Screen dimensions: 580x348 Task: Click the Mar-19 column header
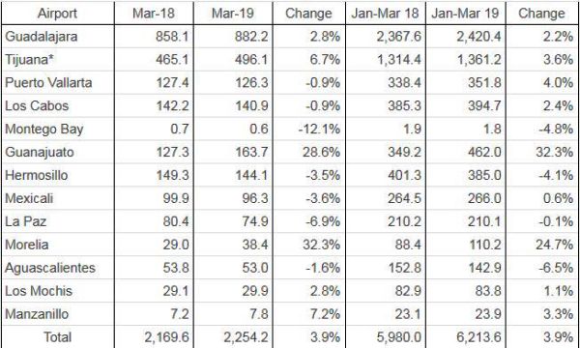click(233, 14)
